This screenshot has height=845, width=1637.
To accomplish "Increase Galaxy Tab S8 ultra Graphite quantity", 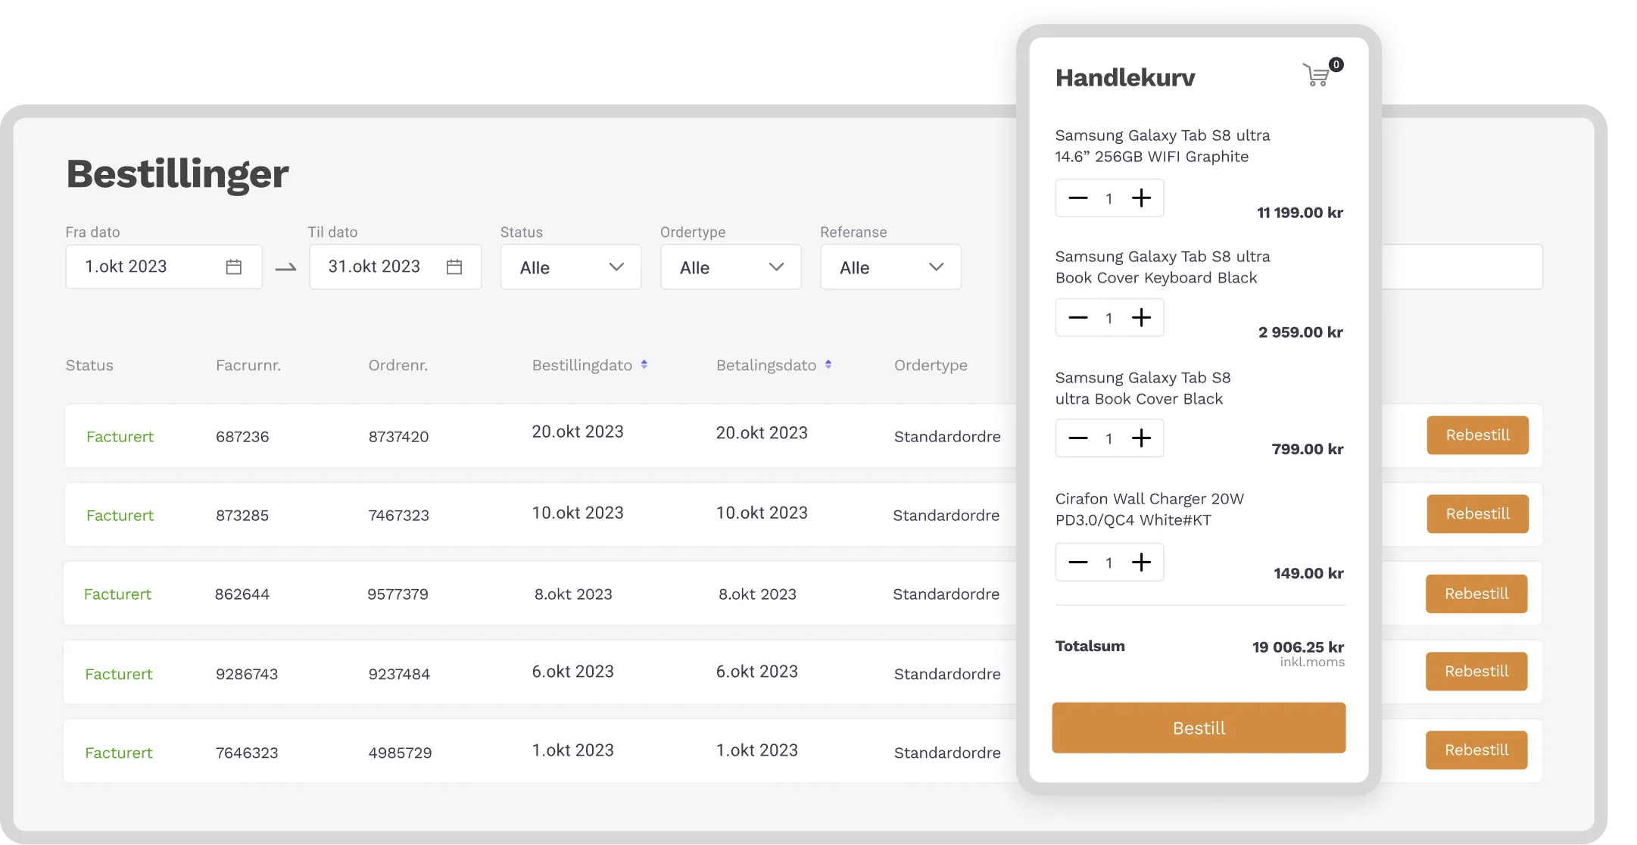I will click(x=1141, y=198).
